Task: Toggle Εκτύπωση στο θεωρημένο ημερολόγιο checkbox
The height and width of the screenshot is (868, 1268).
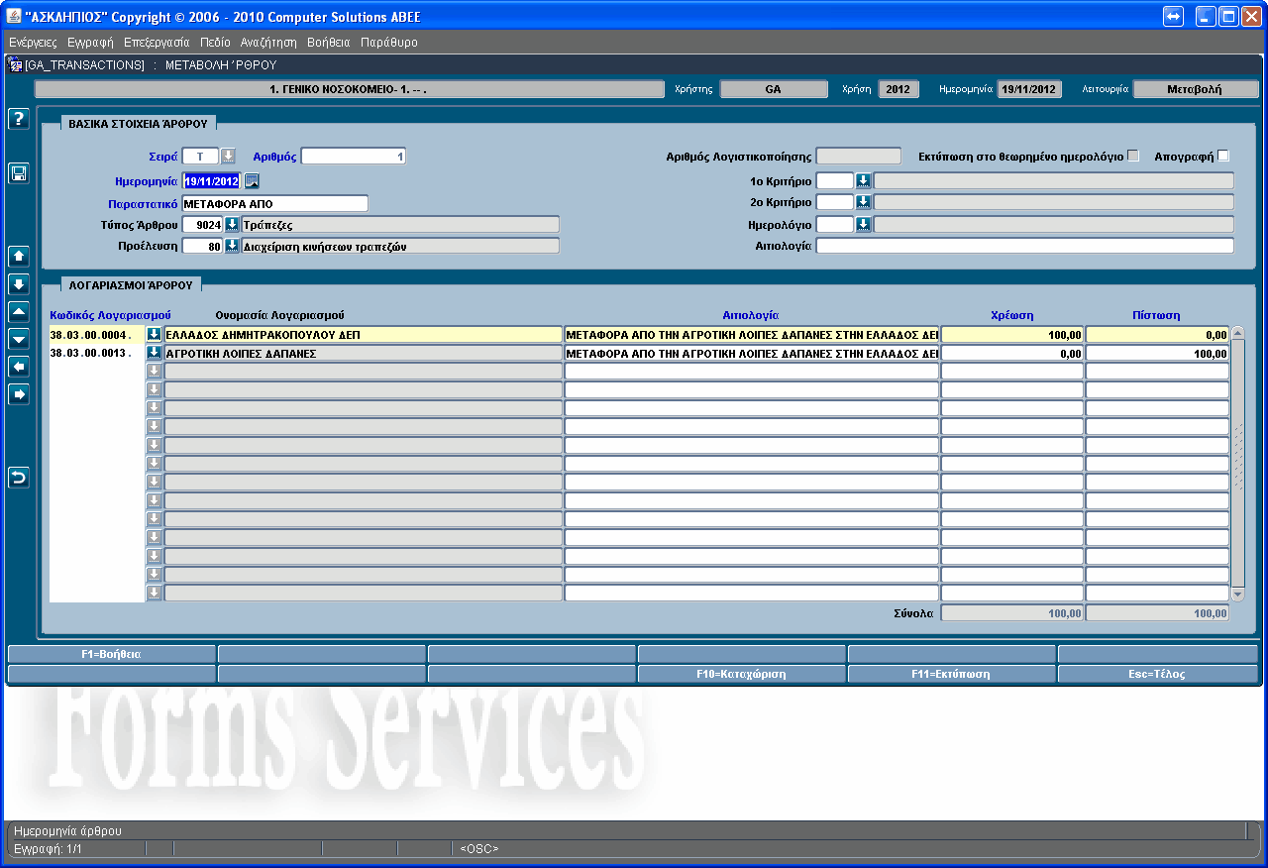Action: click(x=1133, y=156)
